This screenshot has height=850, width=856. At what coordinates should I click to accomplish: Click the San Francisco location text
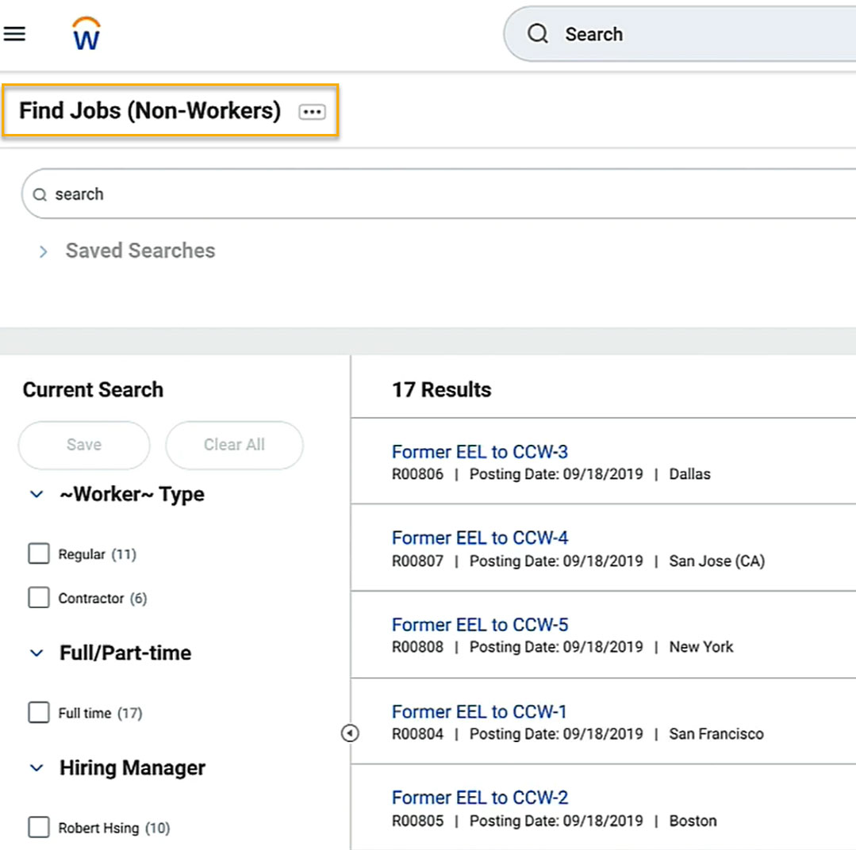(716, 733)
